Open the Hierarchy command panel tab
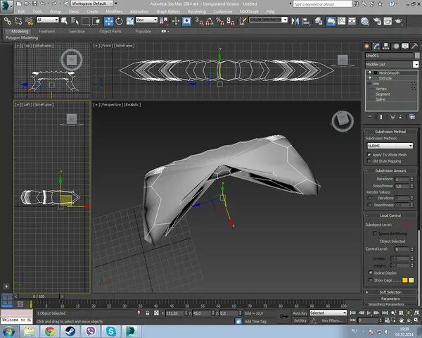 pyautogui.click(x=385, y=46)
